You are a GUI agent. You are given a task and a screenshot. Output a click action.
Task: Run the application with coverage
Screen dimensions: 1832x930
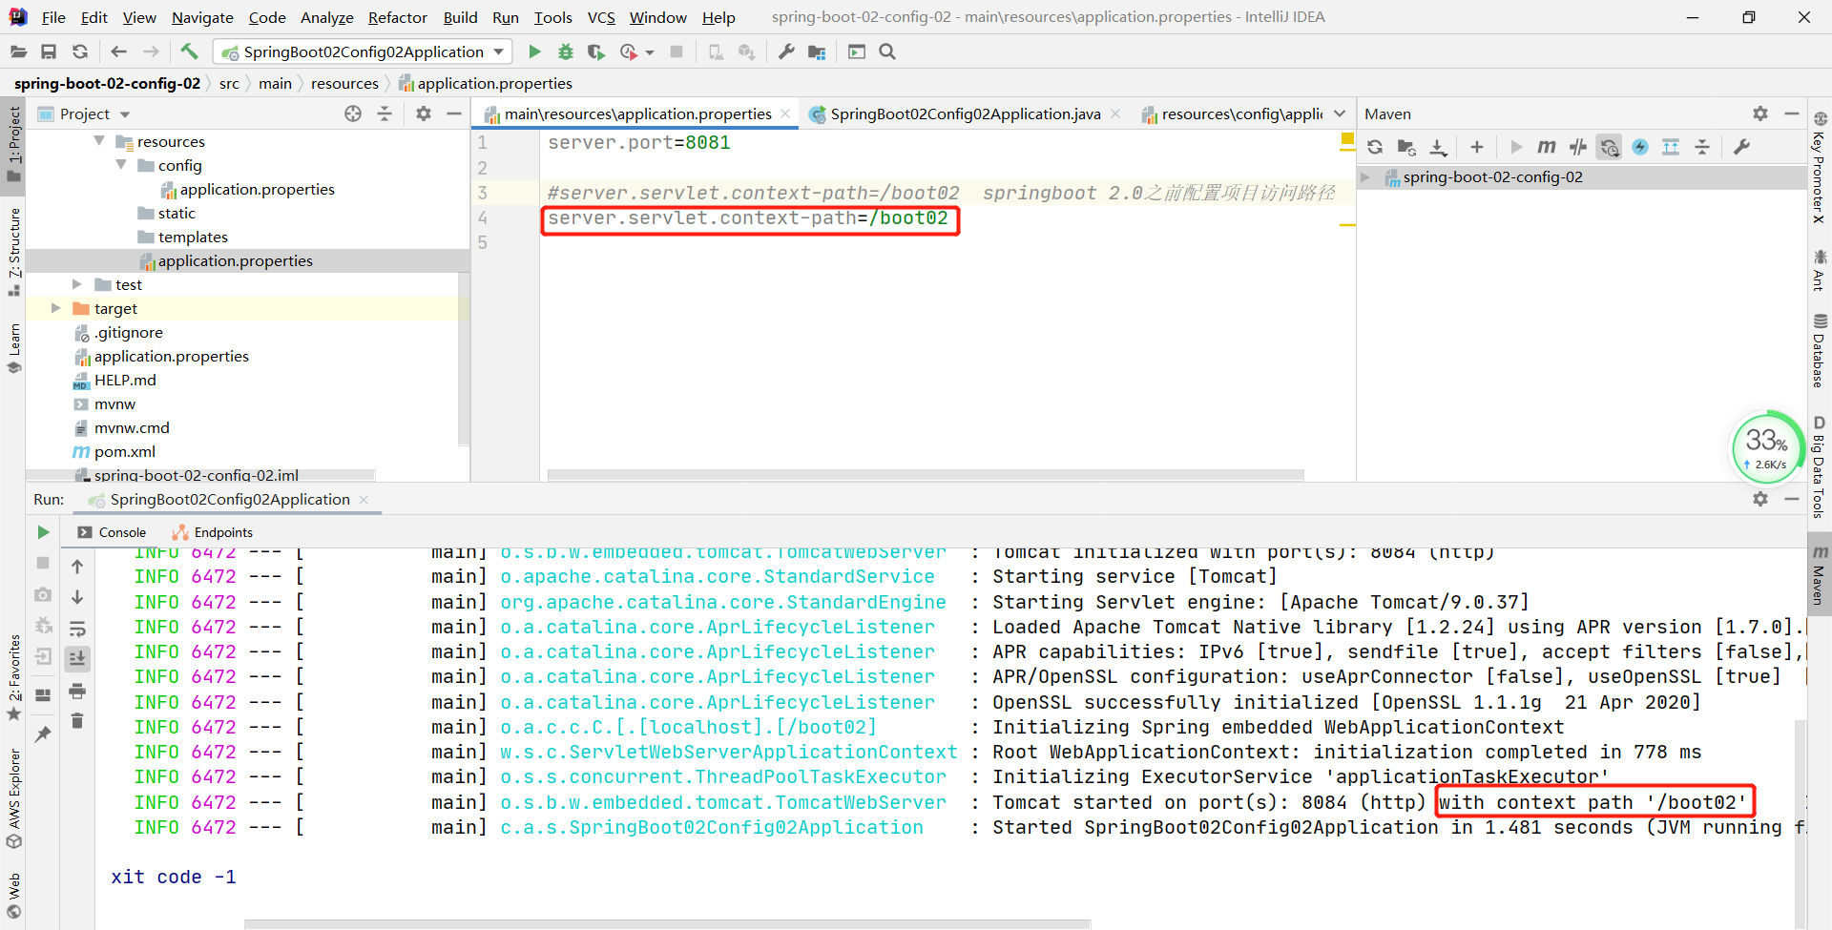[x=596, y=52]
